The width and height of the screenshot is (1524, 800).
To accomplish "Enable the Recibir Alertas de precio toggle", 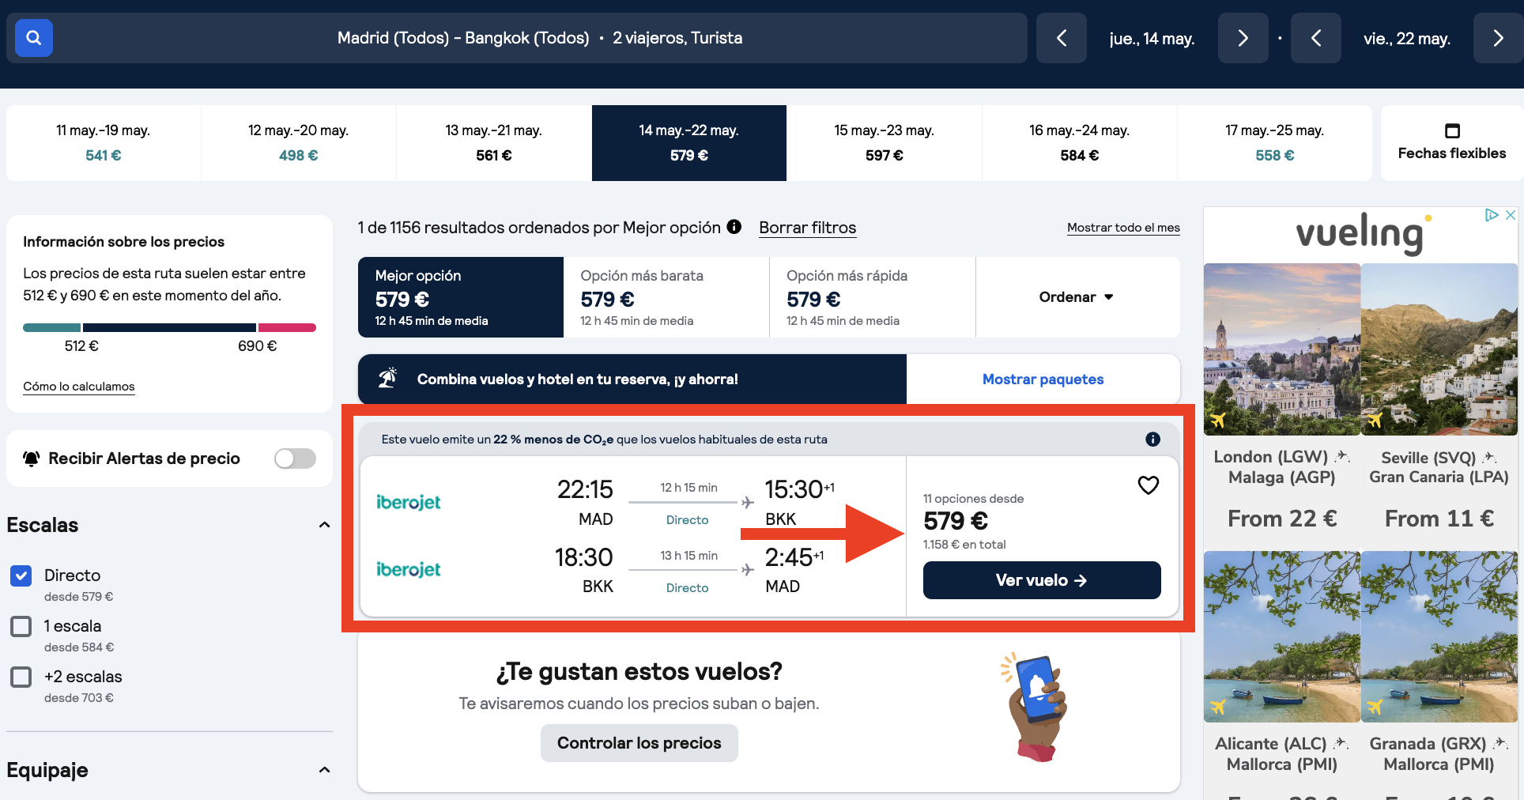I will 294,458.
